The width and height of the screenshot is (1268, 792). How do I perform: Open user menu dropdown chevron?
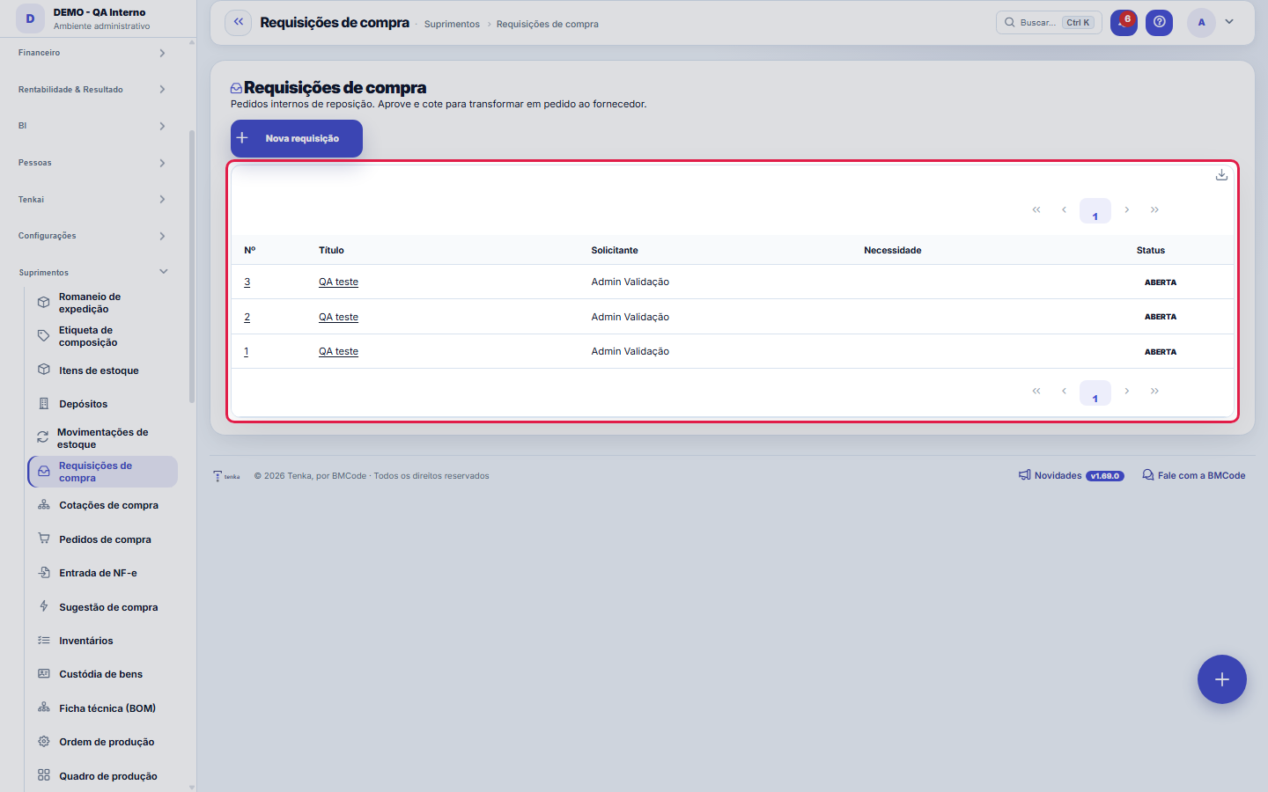tap(1229, 22)
